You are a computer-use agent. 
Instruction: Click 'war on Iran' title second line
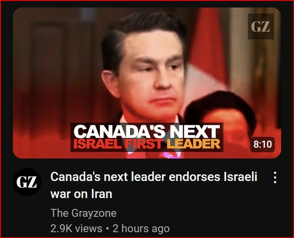(x=82, y=194)
